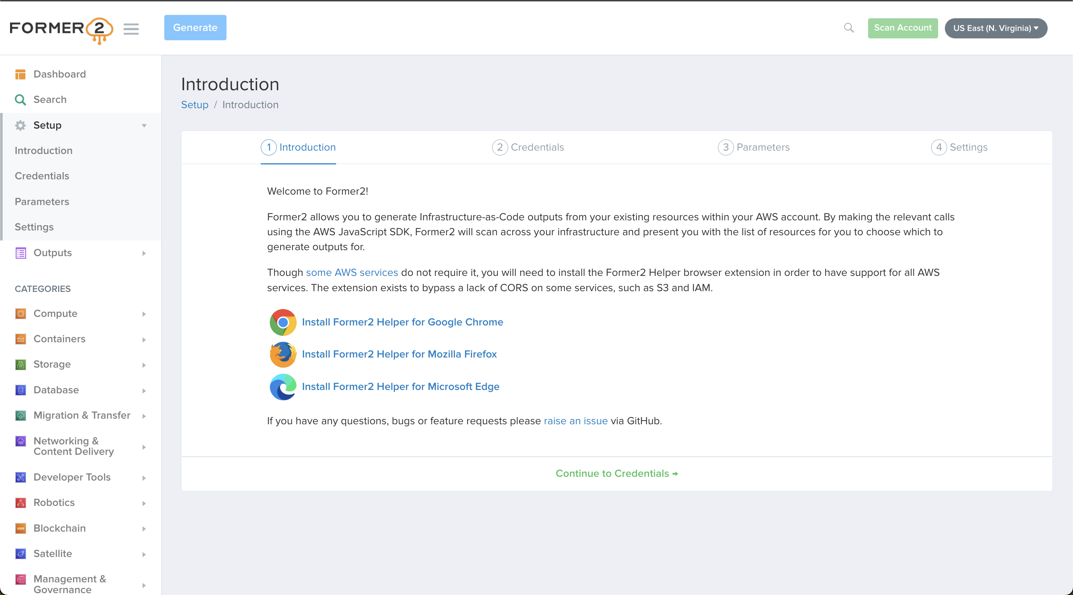Click the hamburger menu icon beside logo
Image resolution: width=1073 pixels, height=595 pixels.
(131, 29)
